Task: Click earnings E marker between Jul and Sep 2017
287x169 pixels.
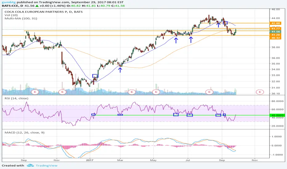Action: (209, 92)
